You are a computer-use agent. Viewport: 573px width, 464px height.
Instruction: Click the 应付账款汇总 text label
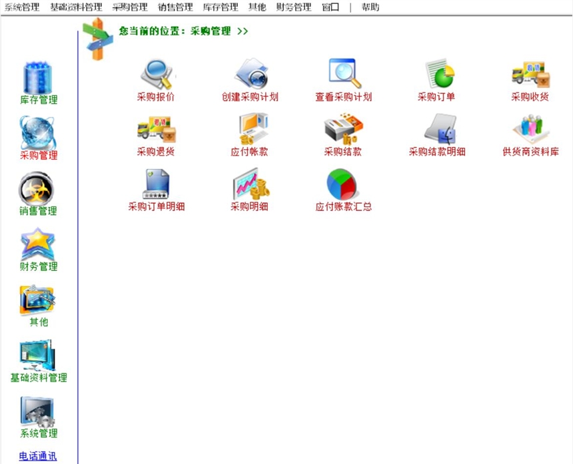coord(344,206)
